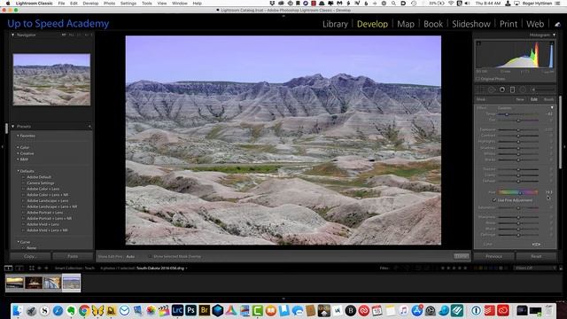The image size is (567, 319).
Task: Click the Temp slider handle
Action: pyautogui.click(x=507, y=114)
